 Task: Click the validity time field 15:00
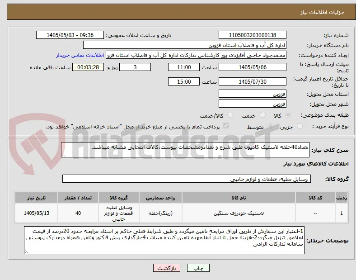point(184,81)
